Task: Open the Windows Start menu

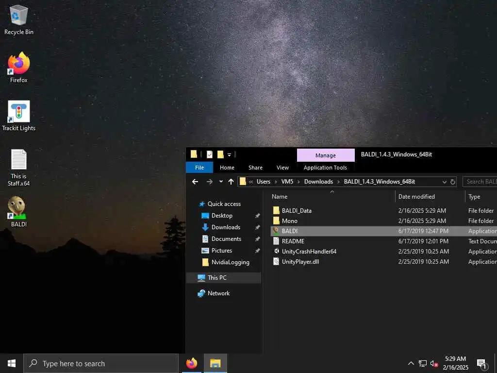Action: [x=12, y=363]
